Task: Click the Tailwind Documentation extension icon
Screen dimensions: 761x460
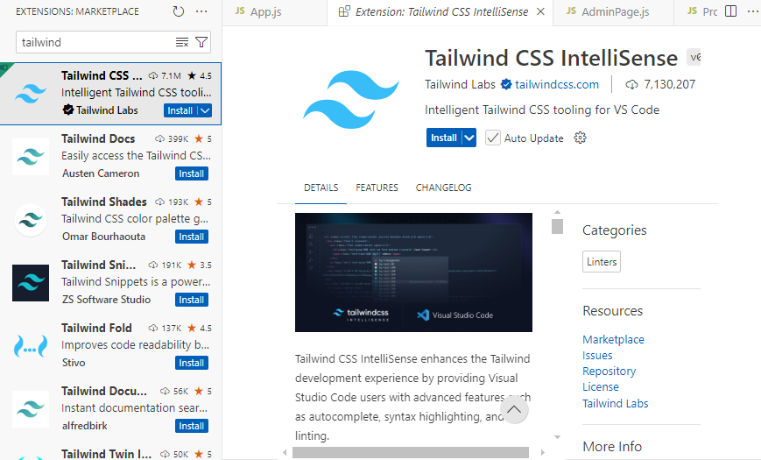Action: click(x=31, y=409)
